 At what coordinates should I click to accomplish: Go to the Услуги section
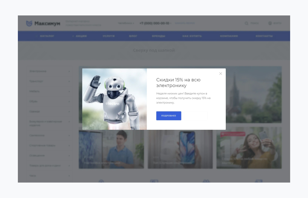click(x=109, y=36)
